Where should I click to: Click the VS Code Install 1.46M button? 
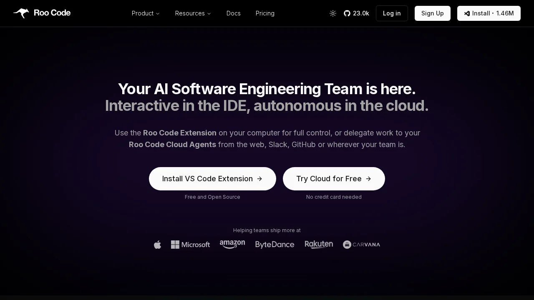click(x=489, y=13)
